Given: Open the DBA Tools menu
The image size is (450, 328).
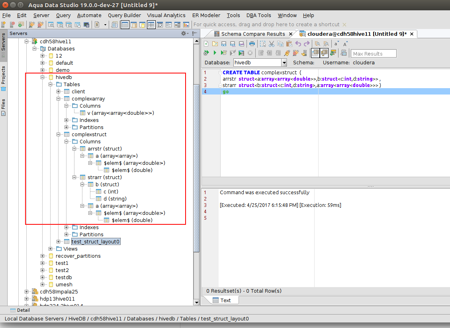Looking at the screenshot, I should pyautogui.click(x=258, y=15).
